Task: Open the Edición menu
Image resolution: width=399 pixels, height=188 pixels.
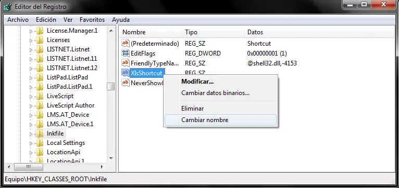Action: [x=46, y=20]
